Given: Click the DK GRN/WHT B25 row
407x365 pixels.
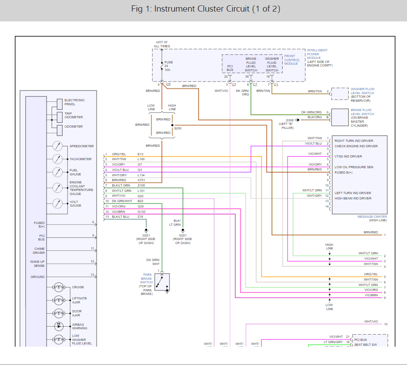Looking at the screenshot, I should 125,201.
